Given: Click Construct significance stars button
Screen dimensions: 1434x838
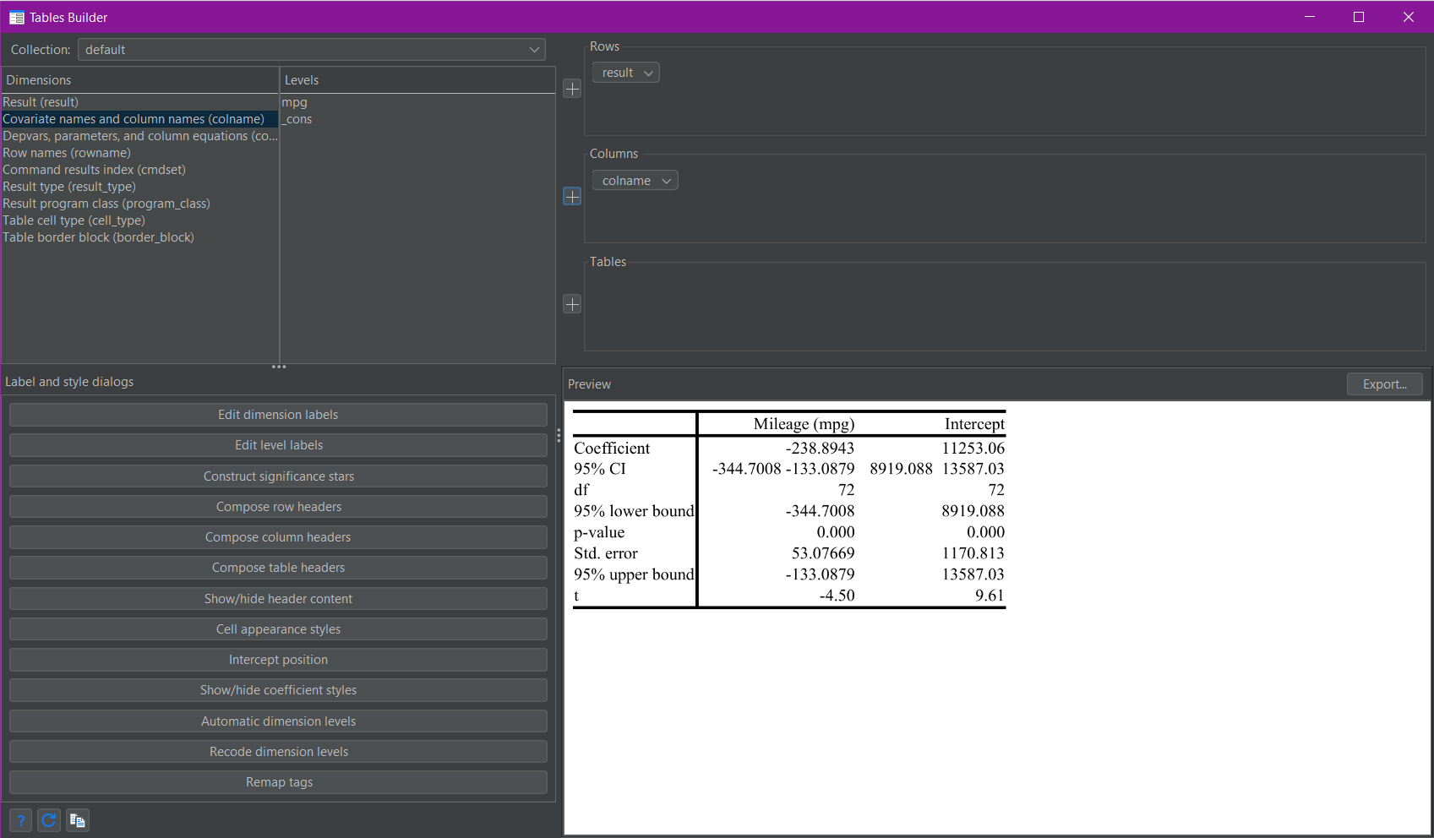Looking at the screenshot, I should pyautogui.click(x=278, y=476).
